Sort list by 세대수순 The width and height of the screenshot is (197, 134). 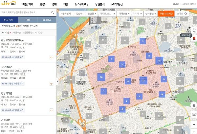[x=38, y=33]
